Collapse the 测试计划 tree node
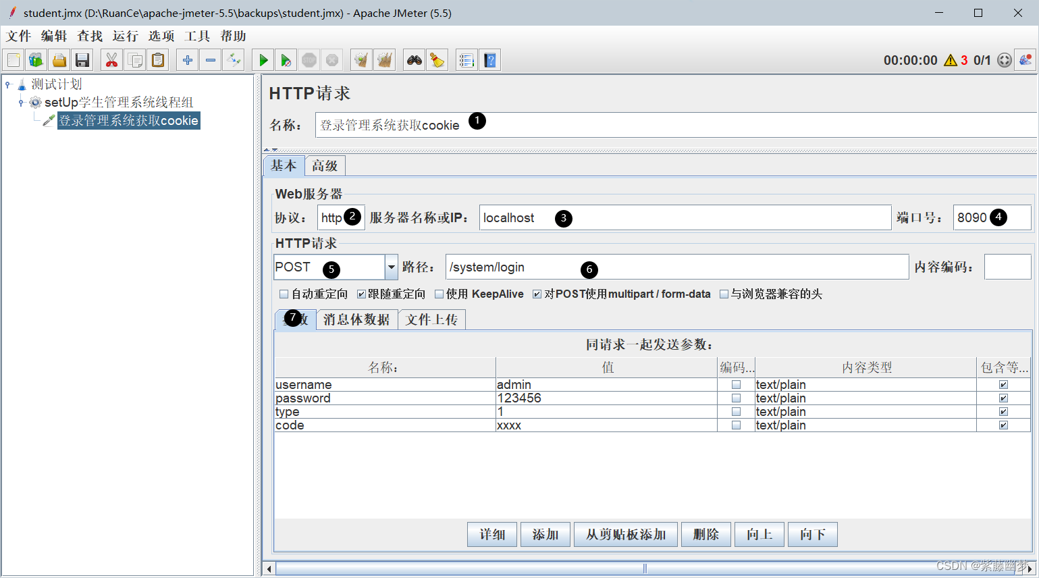The image size is (1039, 578). (8, 84)
